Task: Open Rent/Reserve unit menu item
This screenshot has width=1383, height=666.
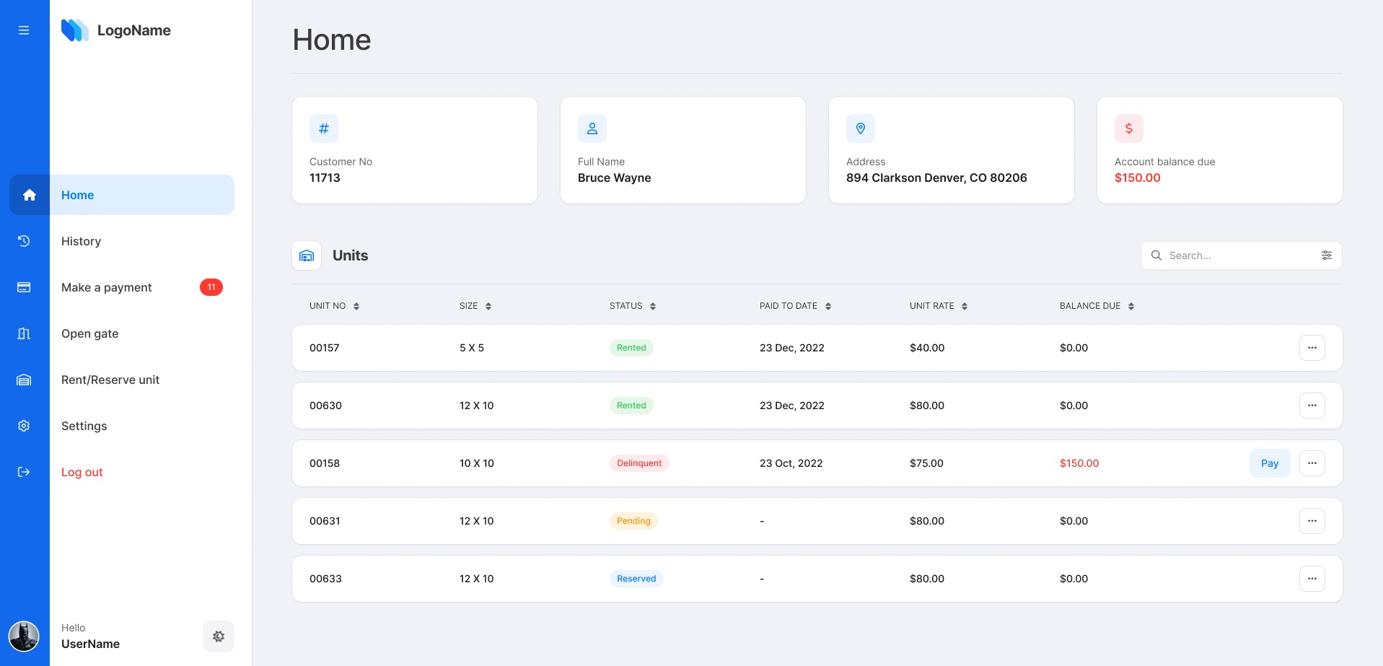Action: [x=110, y=380]
